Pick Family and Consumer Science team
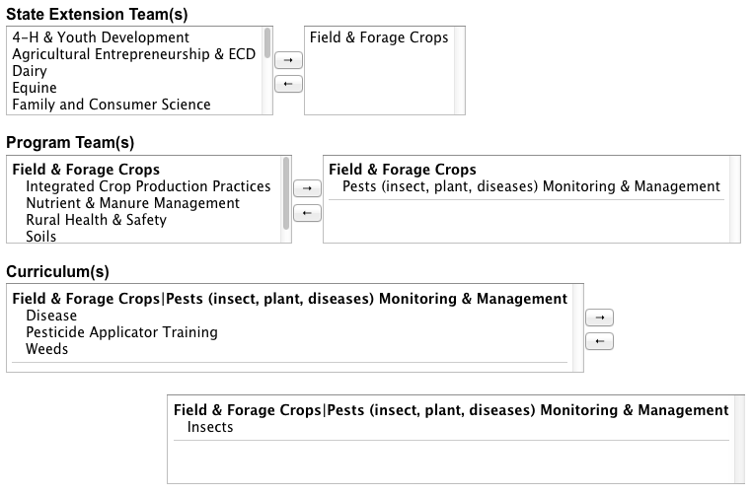 pyautogui.click(x=111, y=105)
